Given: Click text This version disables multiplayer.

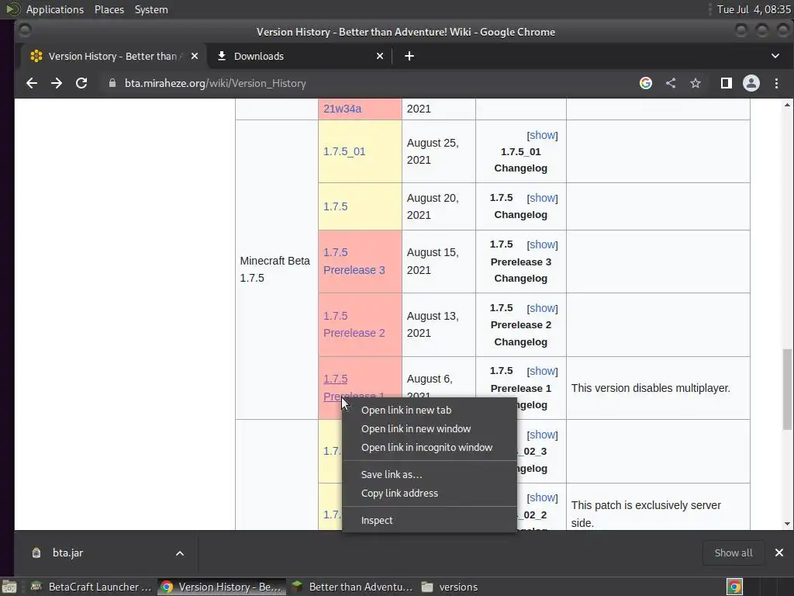Looking at the screenshot, I should (x=651, y=388).
